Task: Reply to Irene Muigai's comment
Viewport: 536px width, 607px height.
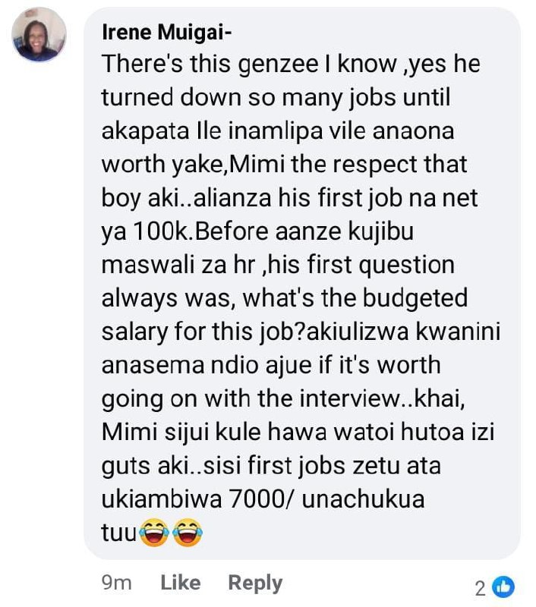Action: tap(255, 583)
